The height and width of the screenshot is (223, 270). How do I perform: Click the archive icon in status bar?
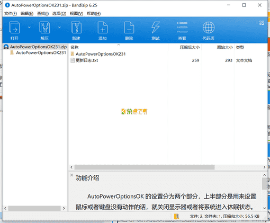point(176,216)
